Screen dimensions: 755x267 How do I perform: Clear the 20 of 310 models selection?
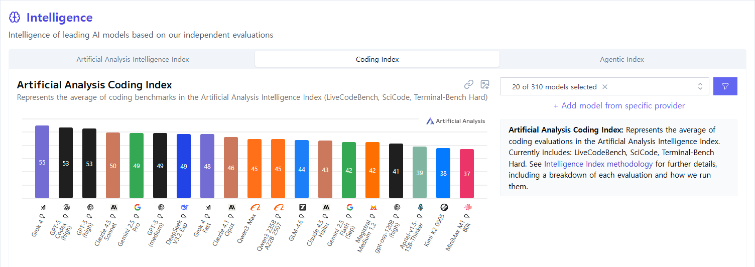(605, 87)
